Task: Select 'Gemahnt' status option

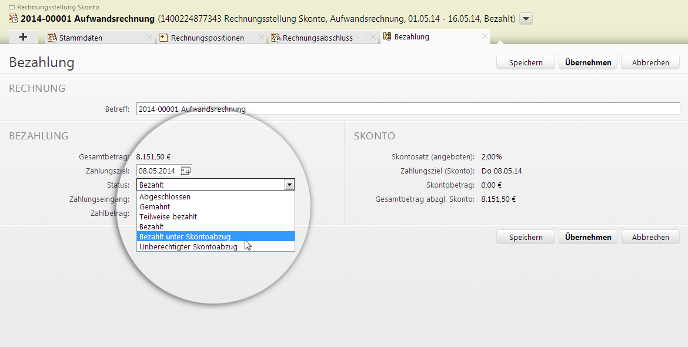Action: 155,206
